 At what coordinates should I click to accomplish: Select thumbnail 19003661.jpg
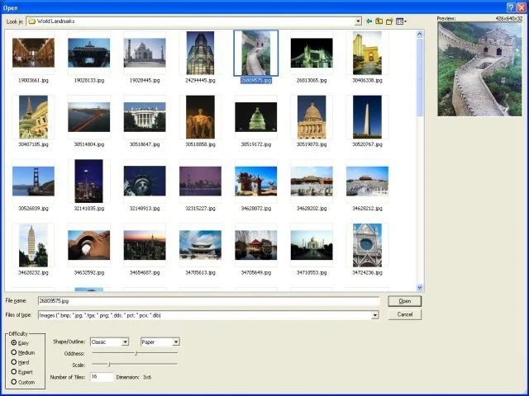pos(34,53)
